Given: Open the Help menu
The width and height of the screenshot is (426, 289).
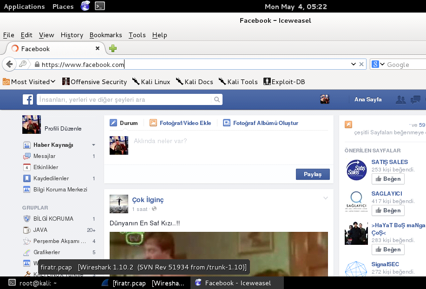Looking at the screenshot, I should [x=159, y=35].
